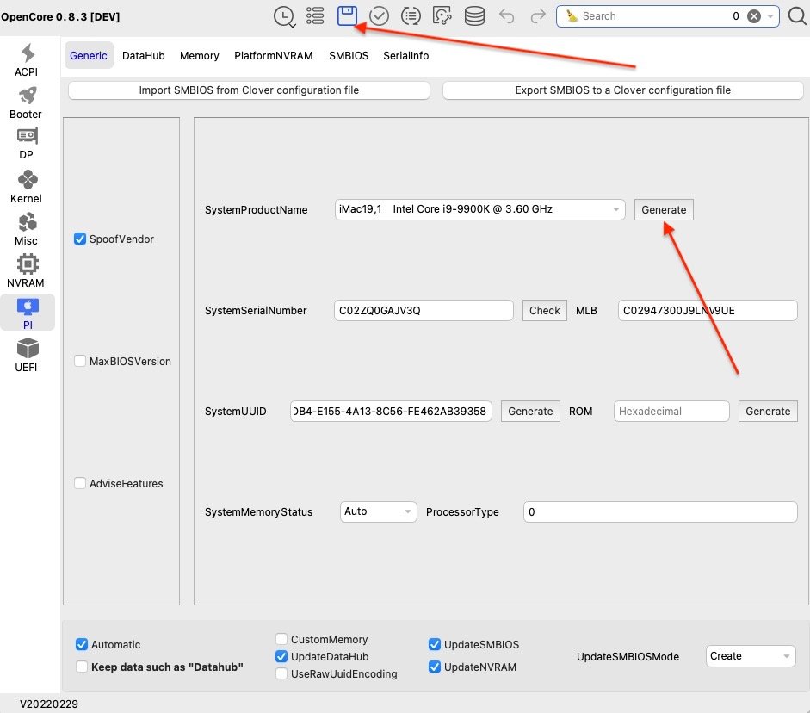The width and height of the screenshot is (810, 713).
Task: Toggle the SpoofVendor checkbox
Action: click(x=79, y=239)
